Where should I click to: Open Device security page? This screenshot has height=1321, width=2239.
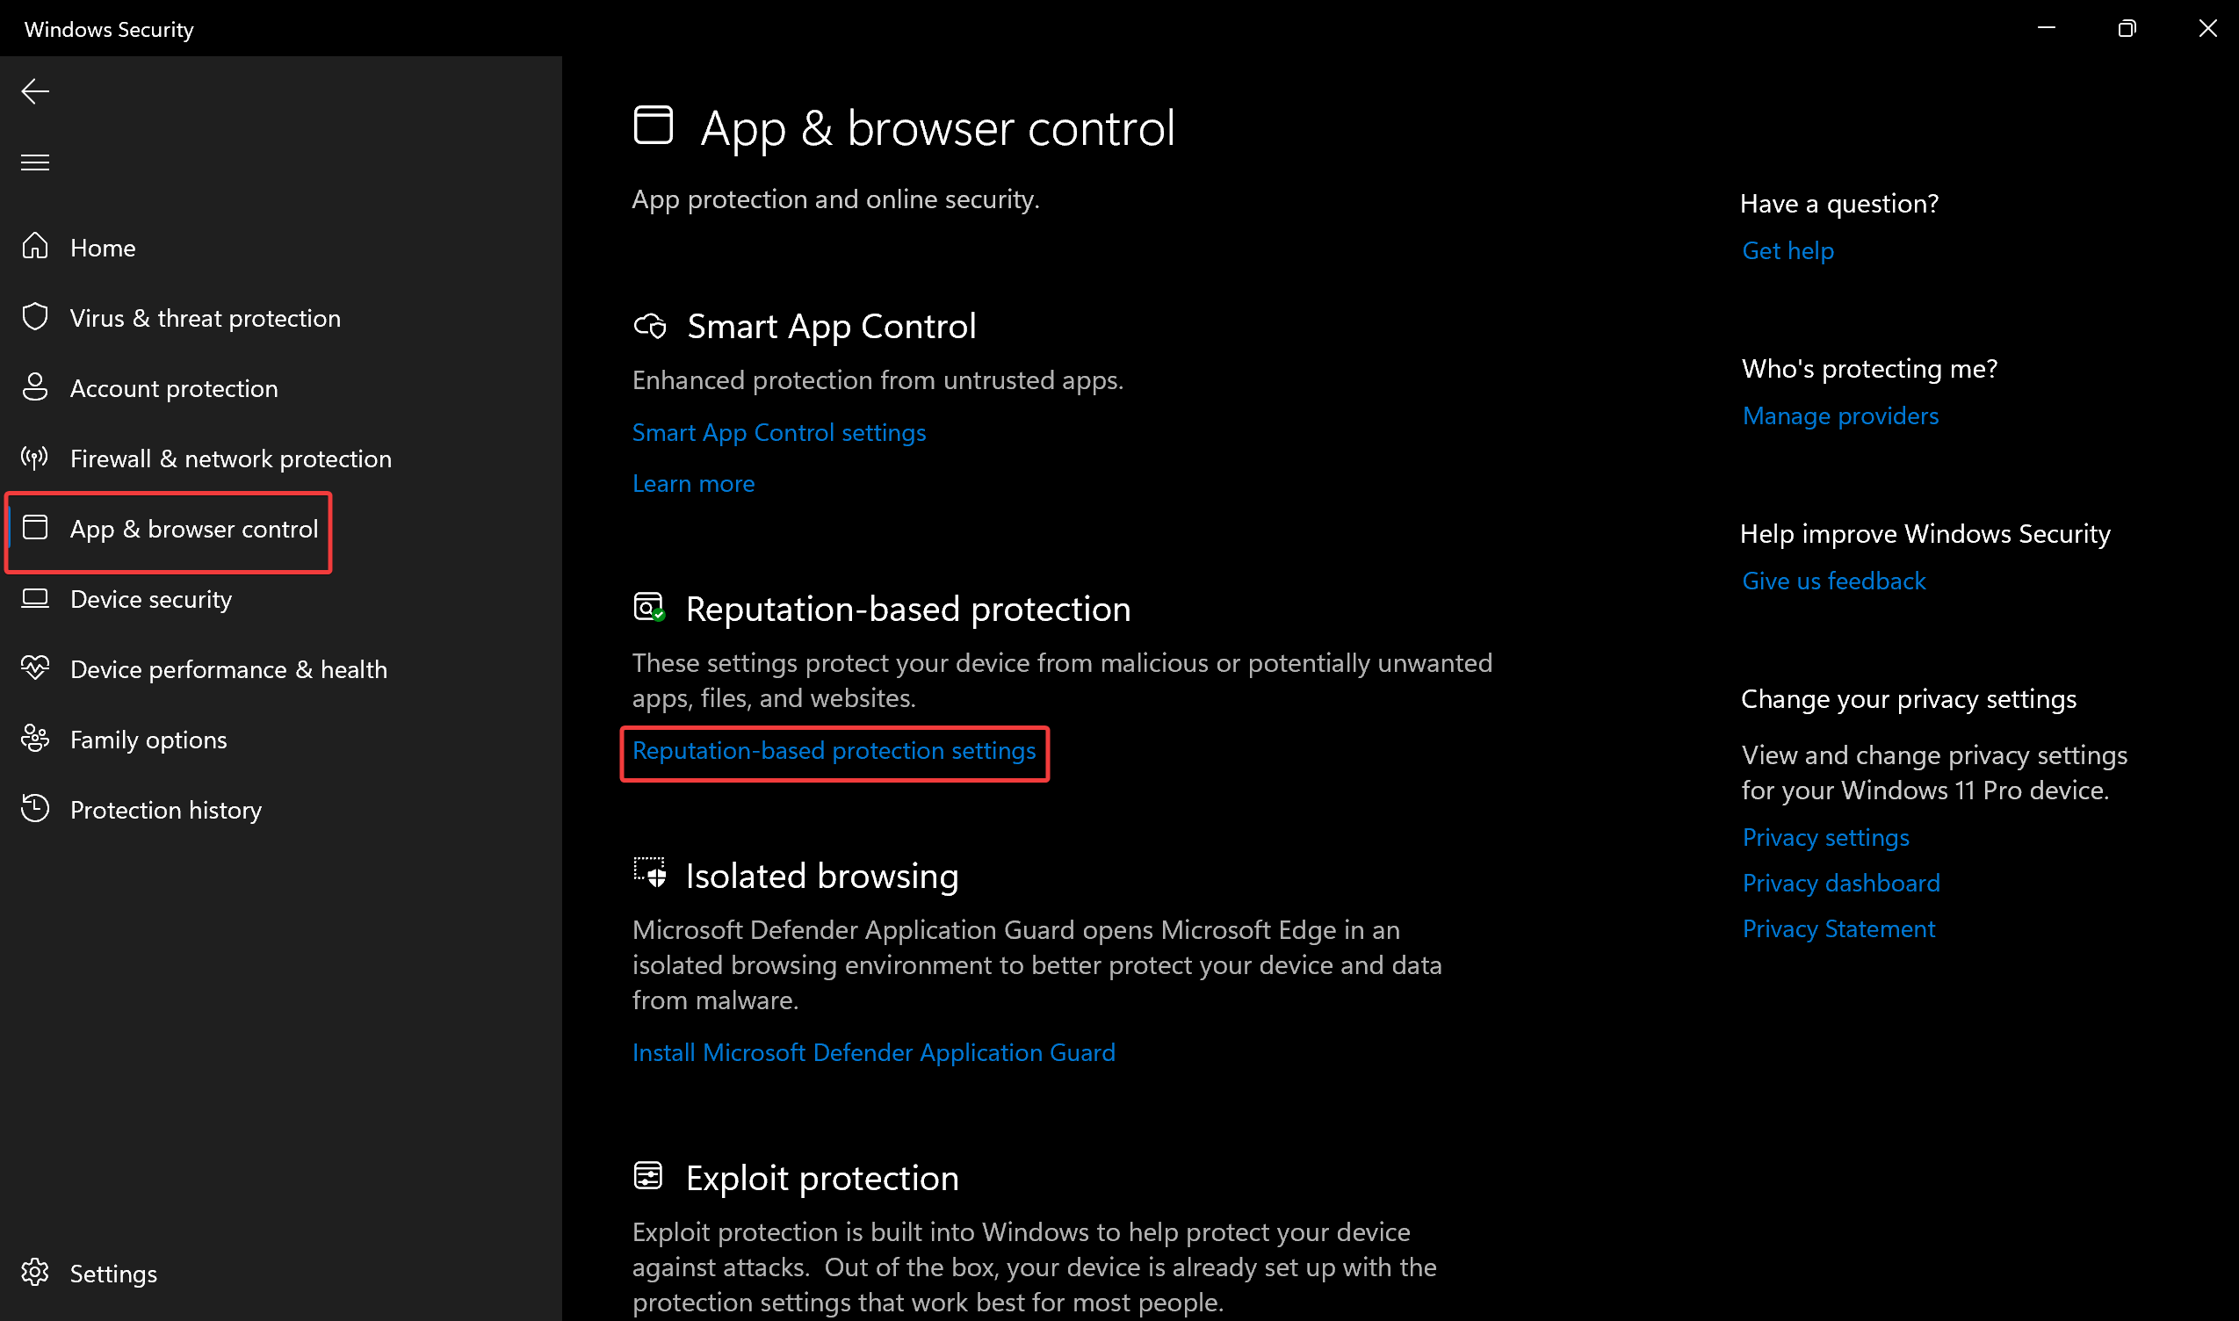[x=150, y=599]
